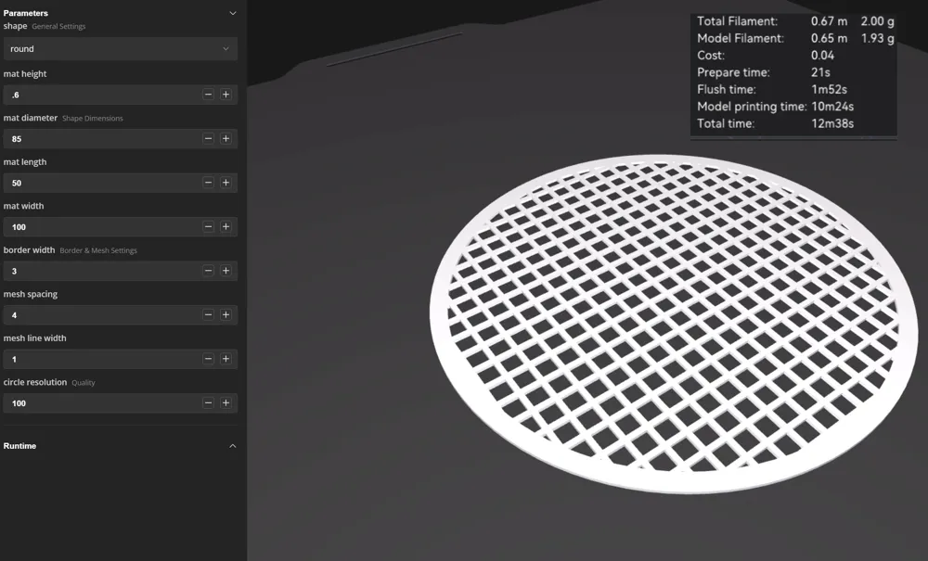Click into the mat diameter value field
Viewport: 928px width, 561px height.
click(102, 138)
